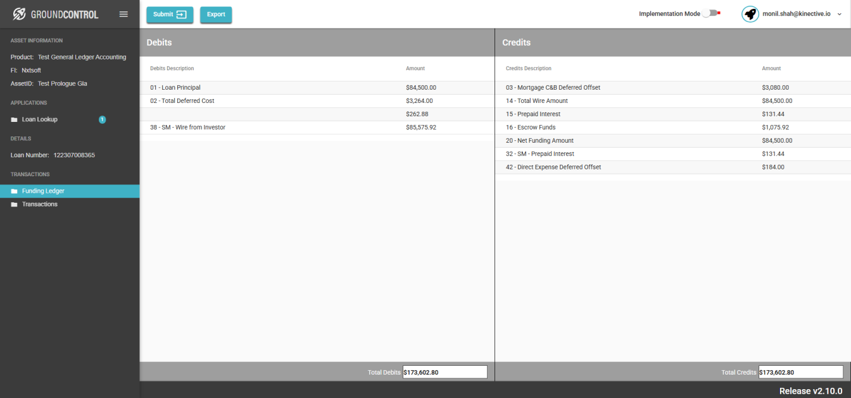This screenshot has width=851, height=398.
Task: Click the $262.88 debit amount
Action: pos(417,114)
